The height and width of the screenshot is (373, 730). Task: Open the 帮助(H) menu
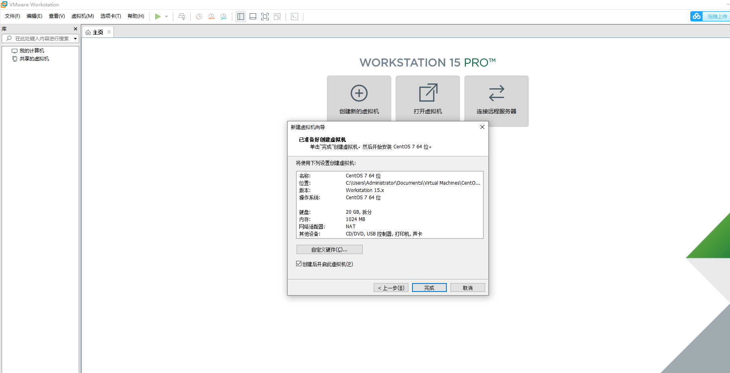[x=136, y=16]
